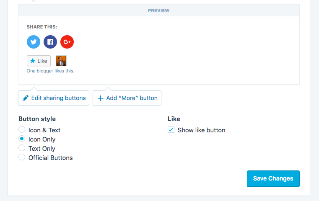
Task: Select the Icon & Text radio option
Action: coord(22,130)
